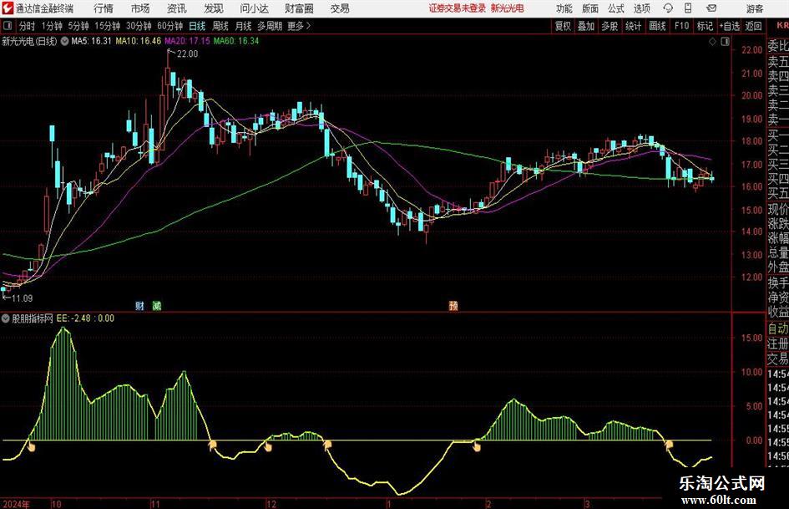Screen dimensions: 789x509
Task: Switch to 30分钟 period
Action: coord(139,26)
